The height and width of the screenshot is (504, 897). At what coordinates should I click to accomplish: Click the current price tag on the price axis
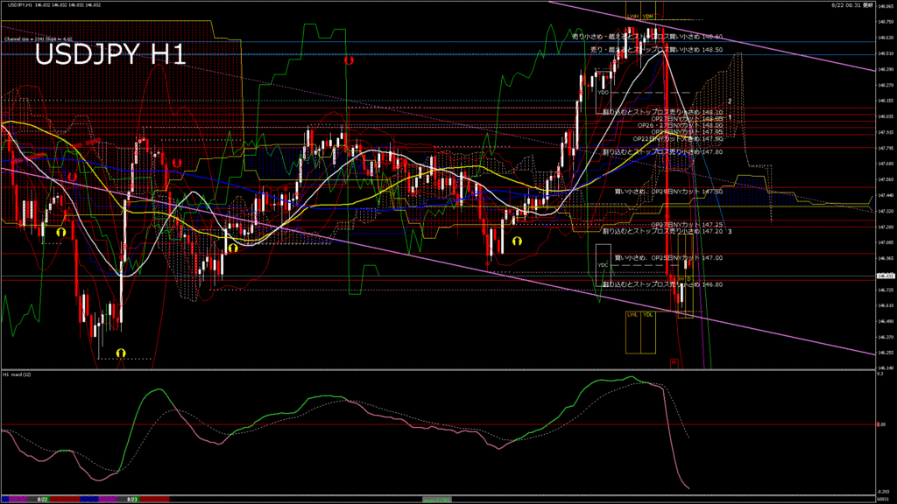click(x=885, y=276)
